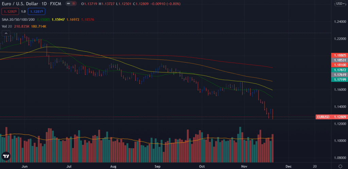This screenshot has height=169, width=348.
Task: Click the SMA value 1.15947 in yellow
Action: pos(58,19)
